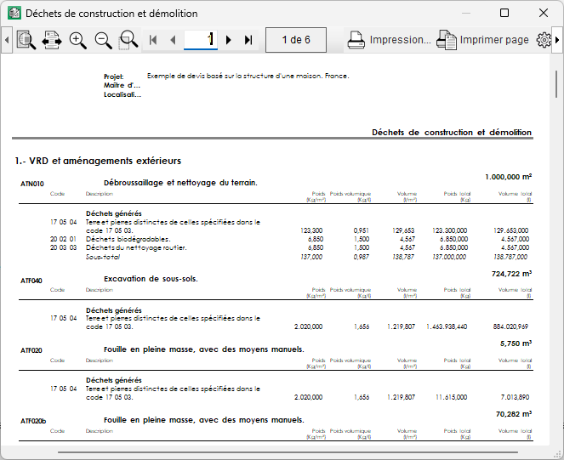564x460 pixels.
Task: Click code ATN010
Action: coord(32,184)
